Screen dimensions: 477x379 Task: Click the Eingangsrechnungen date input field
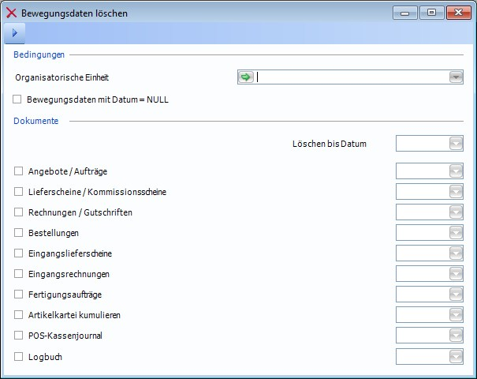tap(422, 274)
